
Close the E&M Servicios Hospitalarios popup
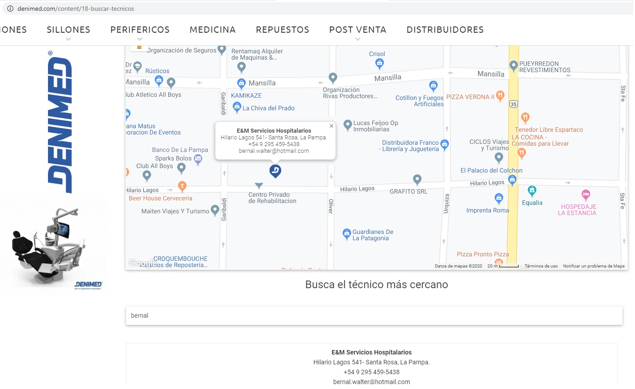[331, 126]
